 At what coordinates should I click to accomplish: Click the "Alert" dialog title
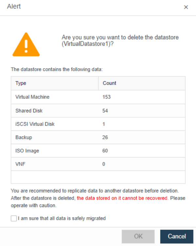tap(14, 7)
